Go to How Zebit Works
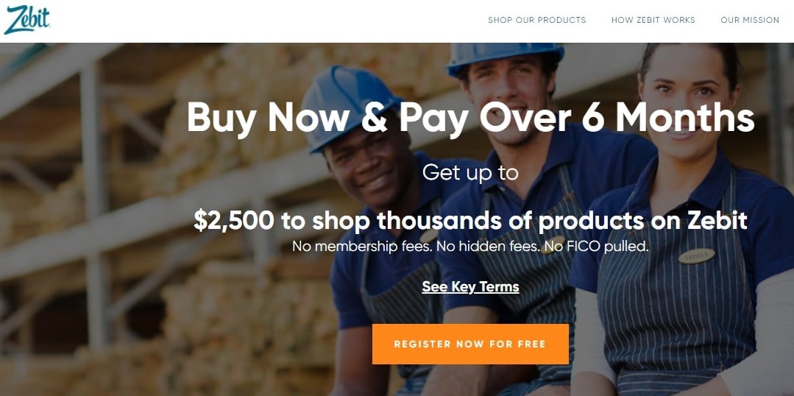 point(653,21)
